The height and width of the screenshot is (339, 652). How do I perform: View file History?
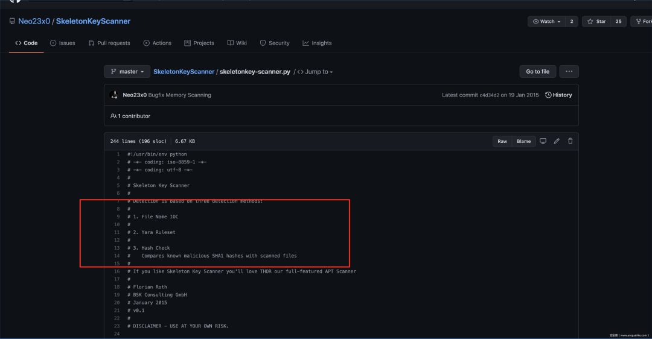pos(558,95)
